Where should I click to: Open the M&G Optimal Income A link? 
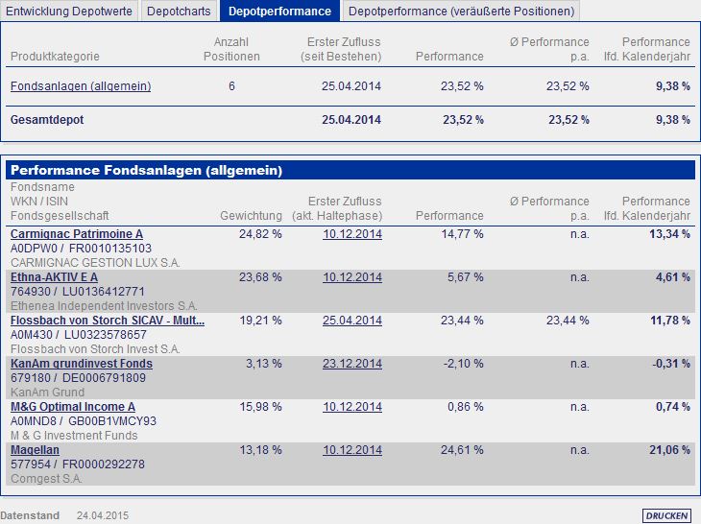pyautogui.click(x=72, y=407)
